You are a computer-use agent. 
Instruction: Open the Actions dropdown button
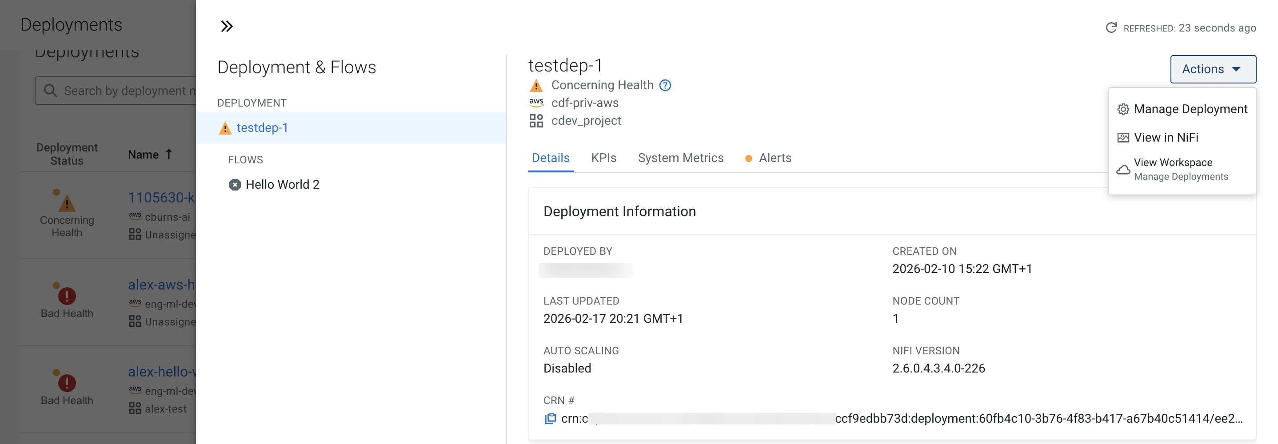[x=1213, y=69]
